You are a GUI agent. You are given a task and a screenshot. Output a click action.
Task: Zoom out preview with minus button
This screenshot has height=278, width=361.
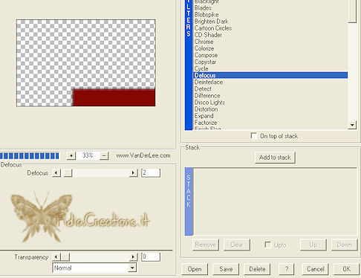tap(104, 155)
